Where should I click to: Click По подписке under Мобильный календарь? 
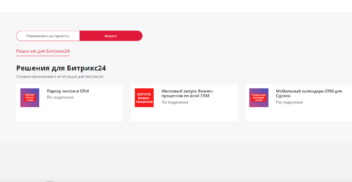tap(289, 102)
